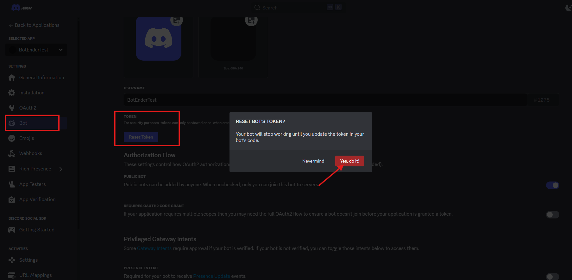The height and width of the screenshot is (280, 572).
Task: Toggle the Presence Intent switch
Action: pos(553,277)
